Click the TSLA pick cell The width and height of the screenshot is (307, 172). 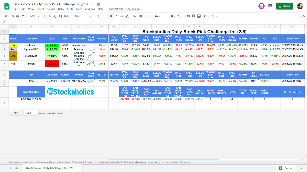tap(65, 49)
